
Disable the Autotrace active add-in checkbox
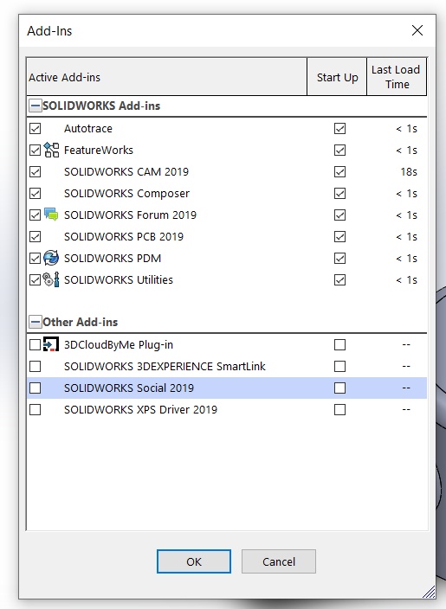point(35,128)
